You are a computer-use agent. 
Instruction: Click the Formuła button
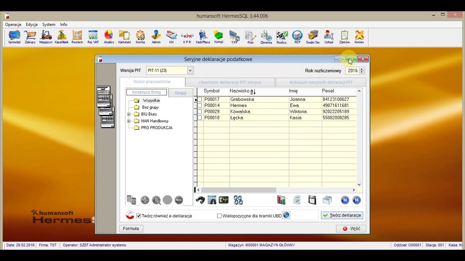coord(131,229)
